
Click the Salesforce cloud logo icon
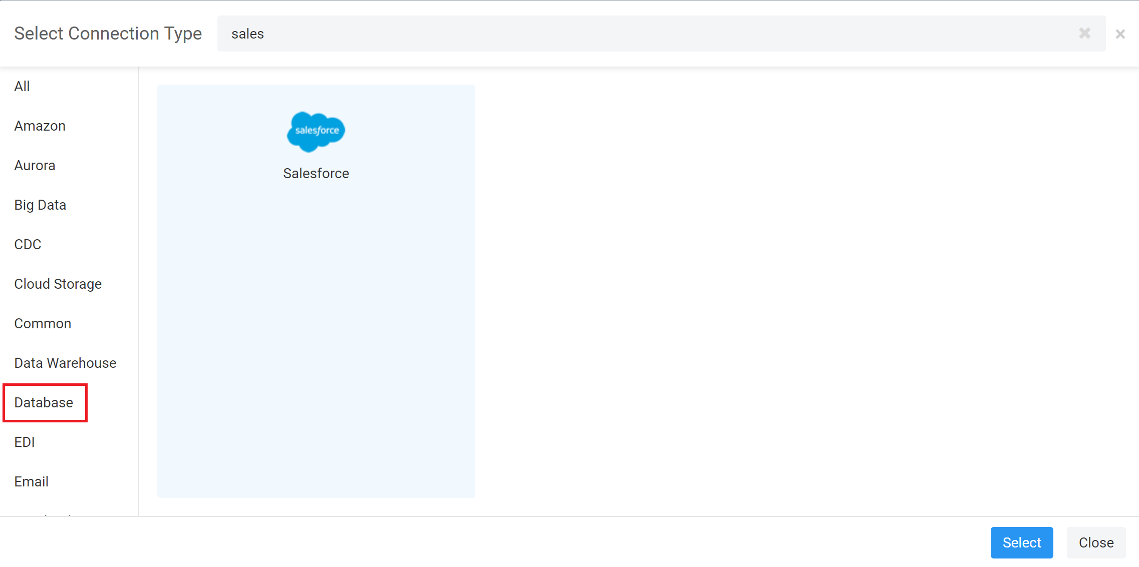pyautogui.click(x=316, y=132)
